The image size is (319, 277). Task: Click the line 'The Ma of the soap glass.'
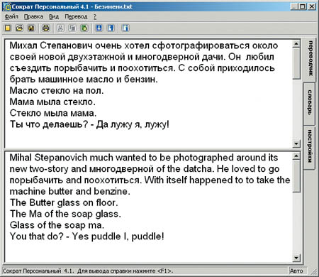[x=65, y=214]
